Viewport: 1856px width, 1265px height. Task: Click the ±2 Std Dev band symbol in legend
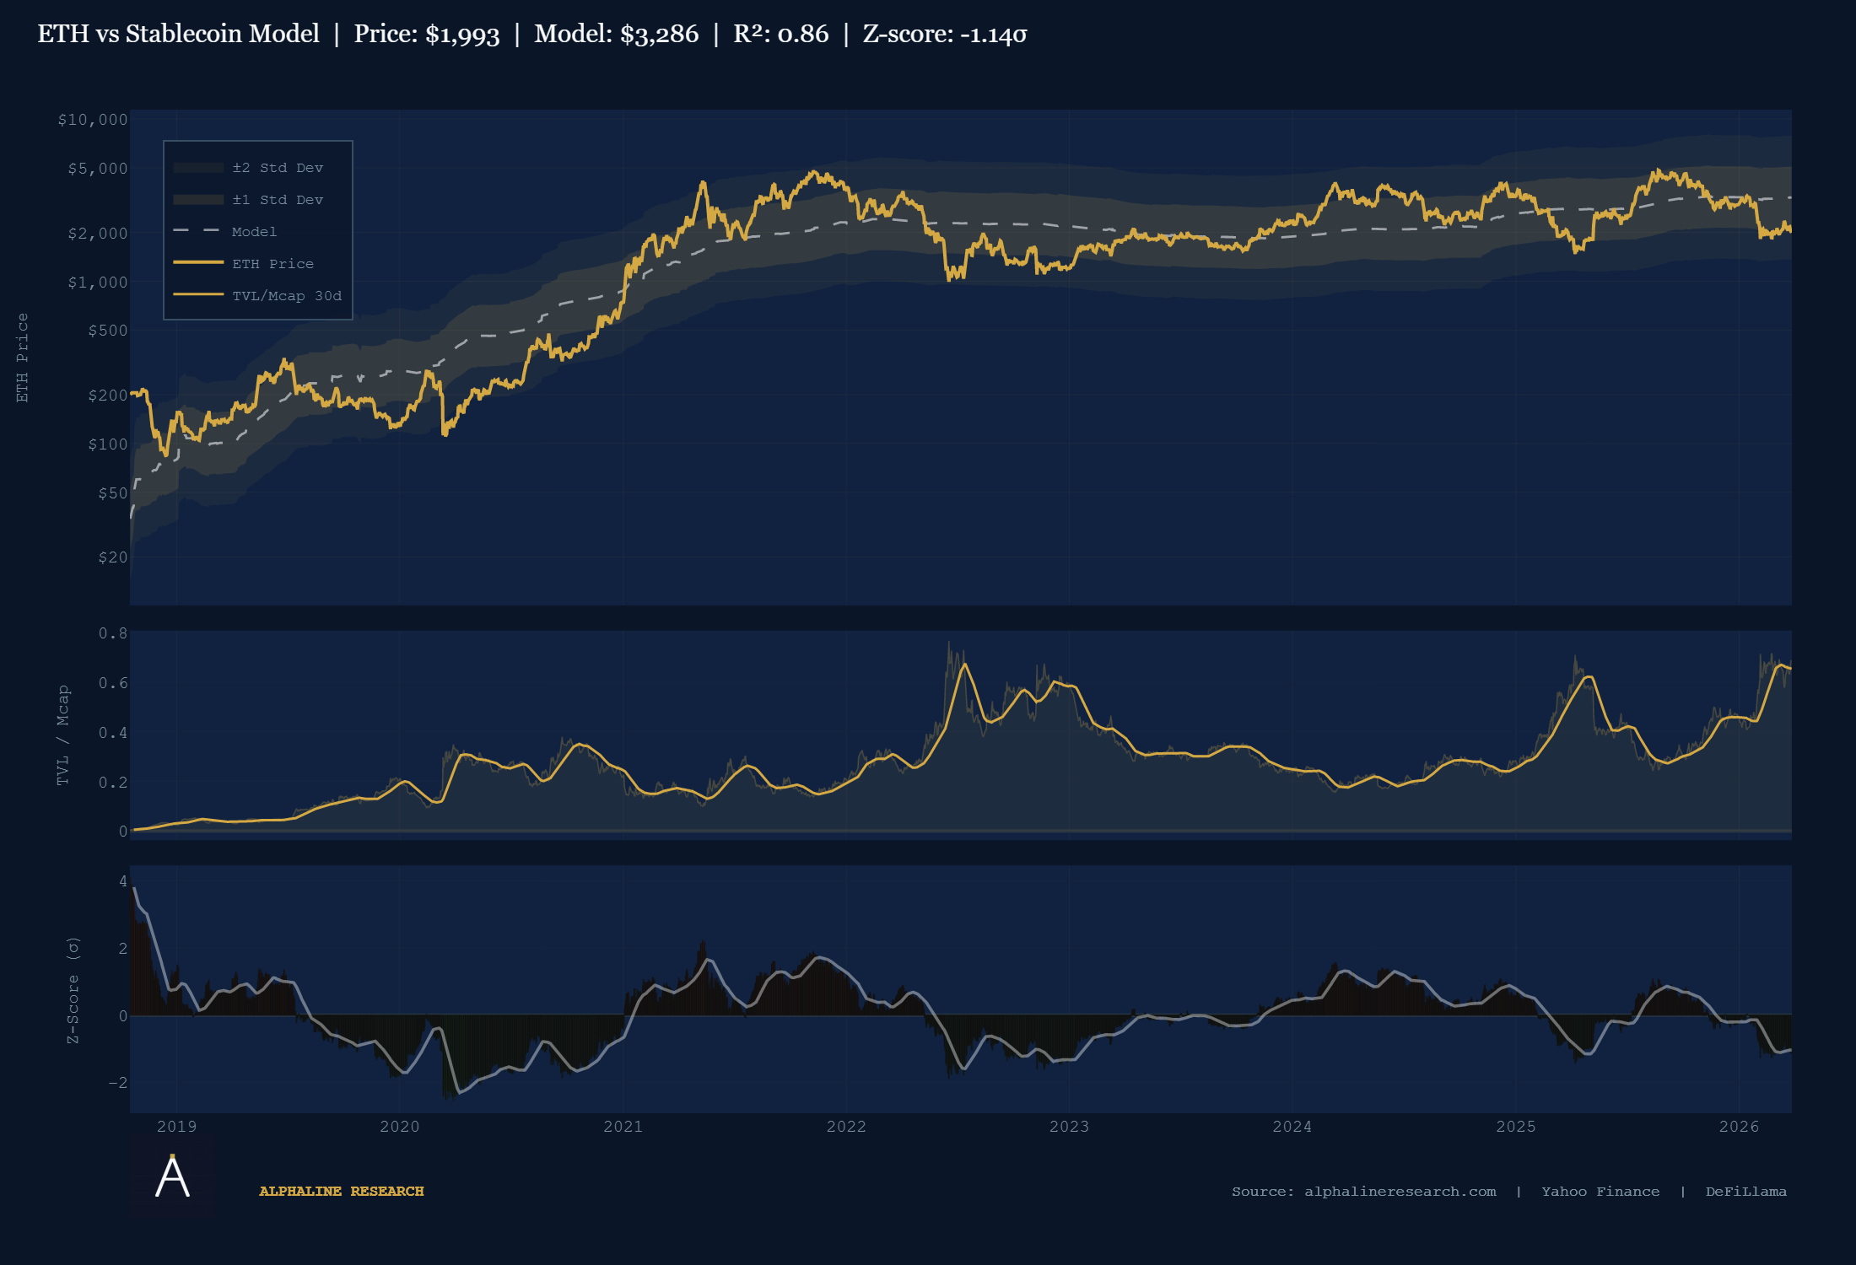pos(197,167)
